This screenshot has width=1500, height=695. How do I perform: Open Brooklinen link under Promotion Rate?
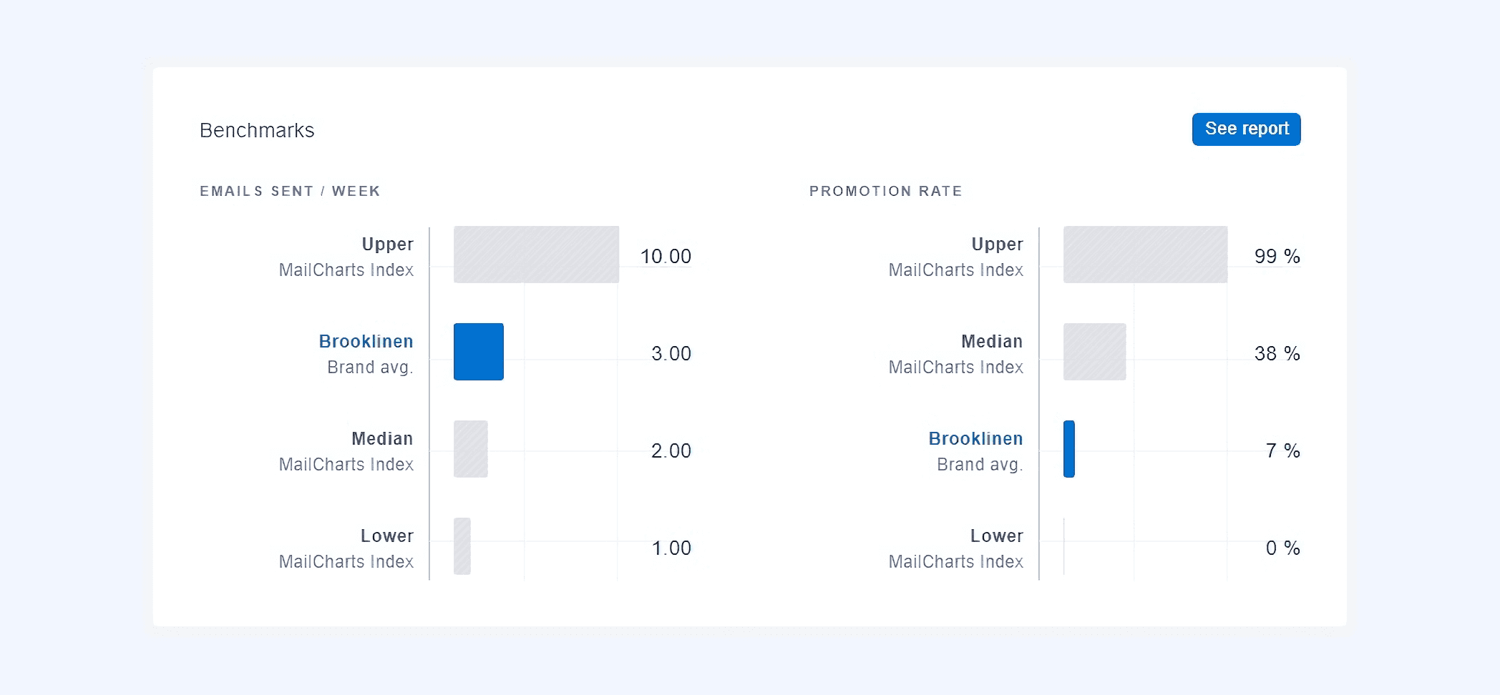tap(975, 439)
